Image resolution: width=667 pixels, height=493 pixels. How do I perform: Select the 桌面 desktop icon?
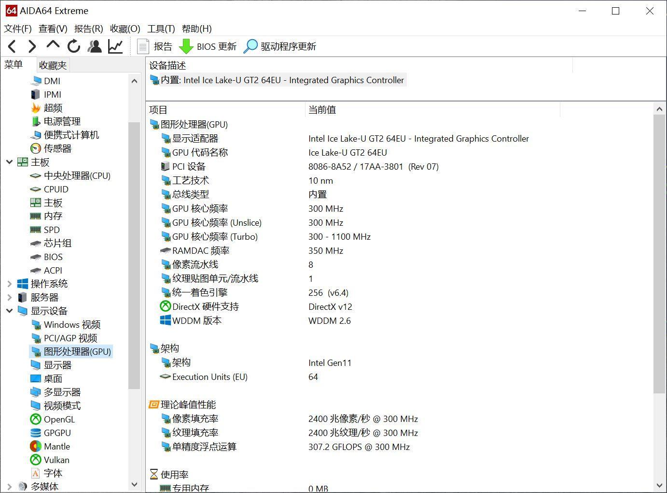pyautogui.click(x=36, y=378)
